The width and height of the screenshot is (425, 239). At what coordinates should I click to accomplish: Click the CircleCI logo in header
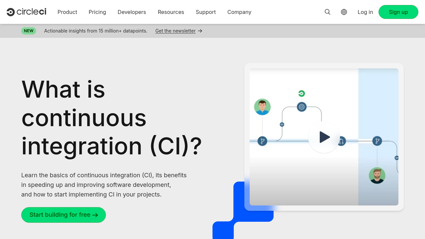[x=27, y=12]
